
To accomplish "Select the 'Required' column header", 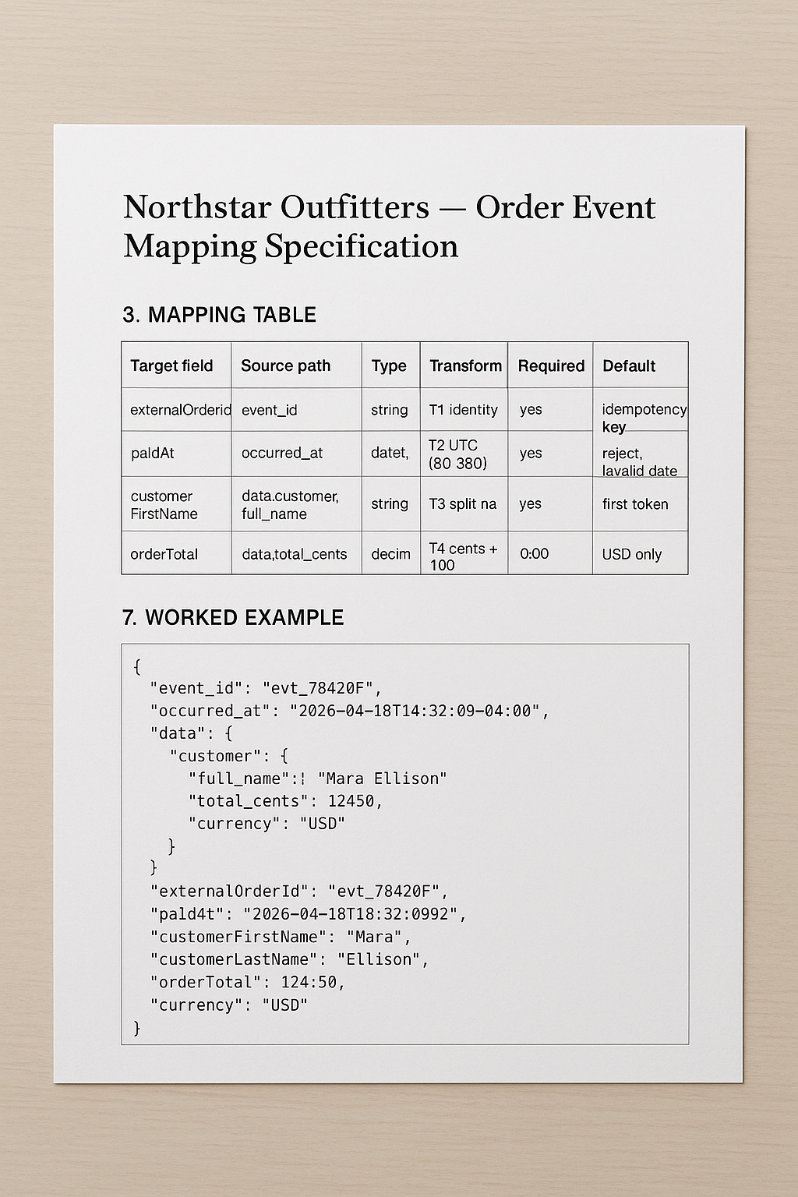I will (551, 365).
